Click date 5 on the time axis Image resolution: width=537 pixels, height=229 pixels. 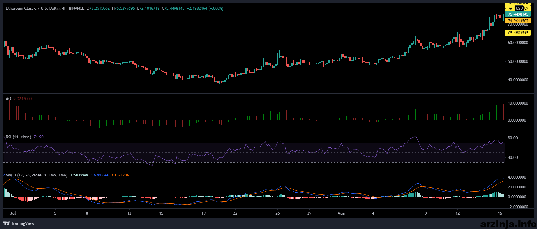(x=55, y=213)
